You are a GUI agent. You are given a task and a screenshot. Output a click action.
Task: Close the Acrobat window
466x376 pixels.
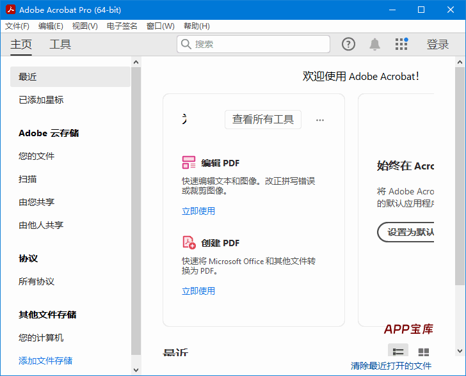450,10
